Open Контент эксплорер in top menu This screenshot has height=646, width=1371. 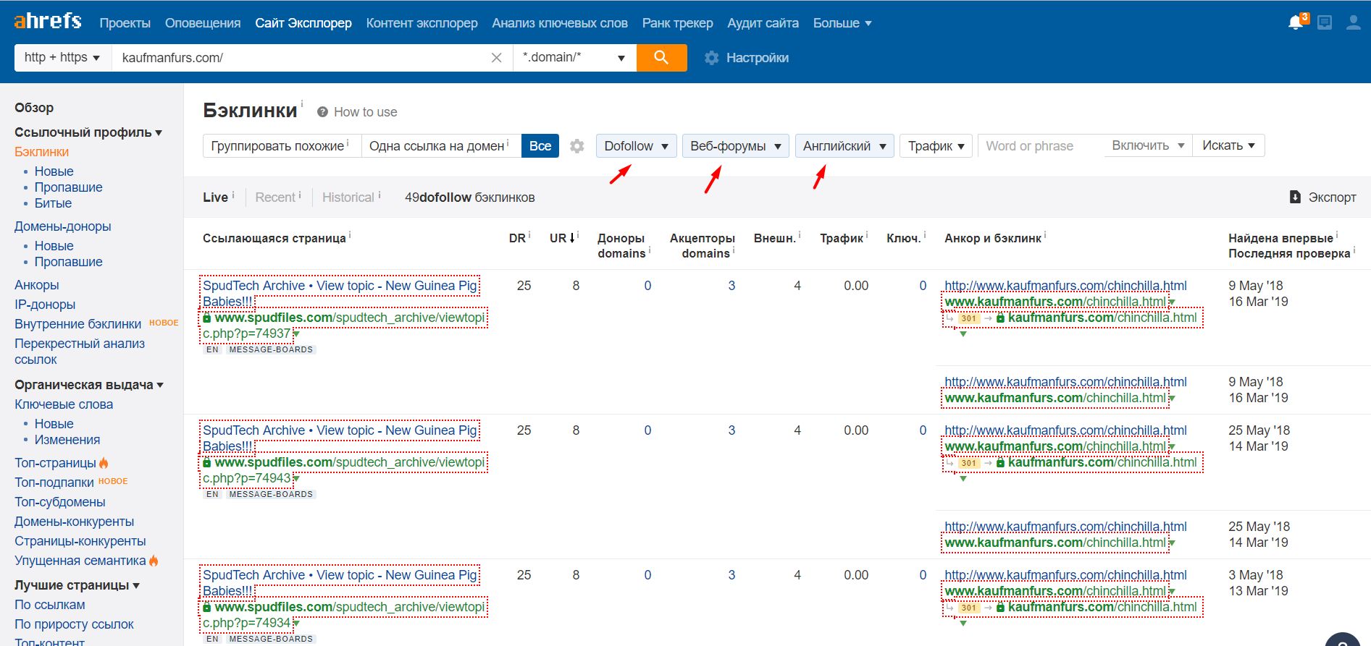(422, 23)
